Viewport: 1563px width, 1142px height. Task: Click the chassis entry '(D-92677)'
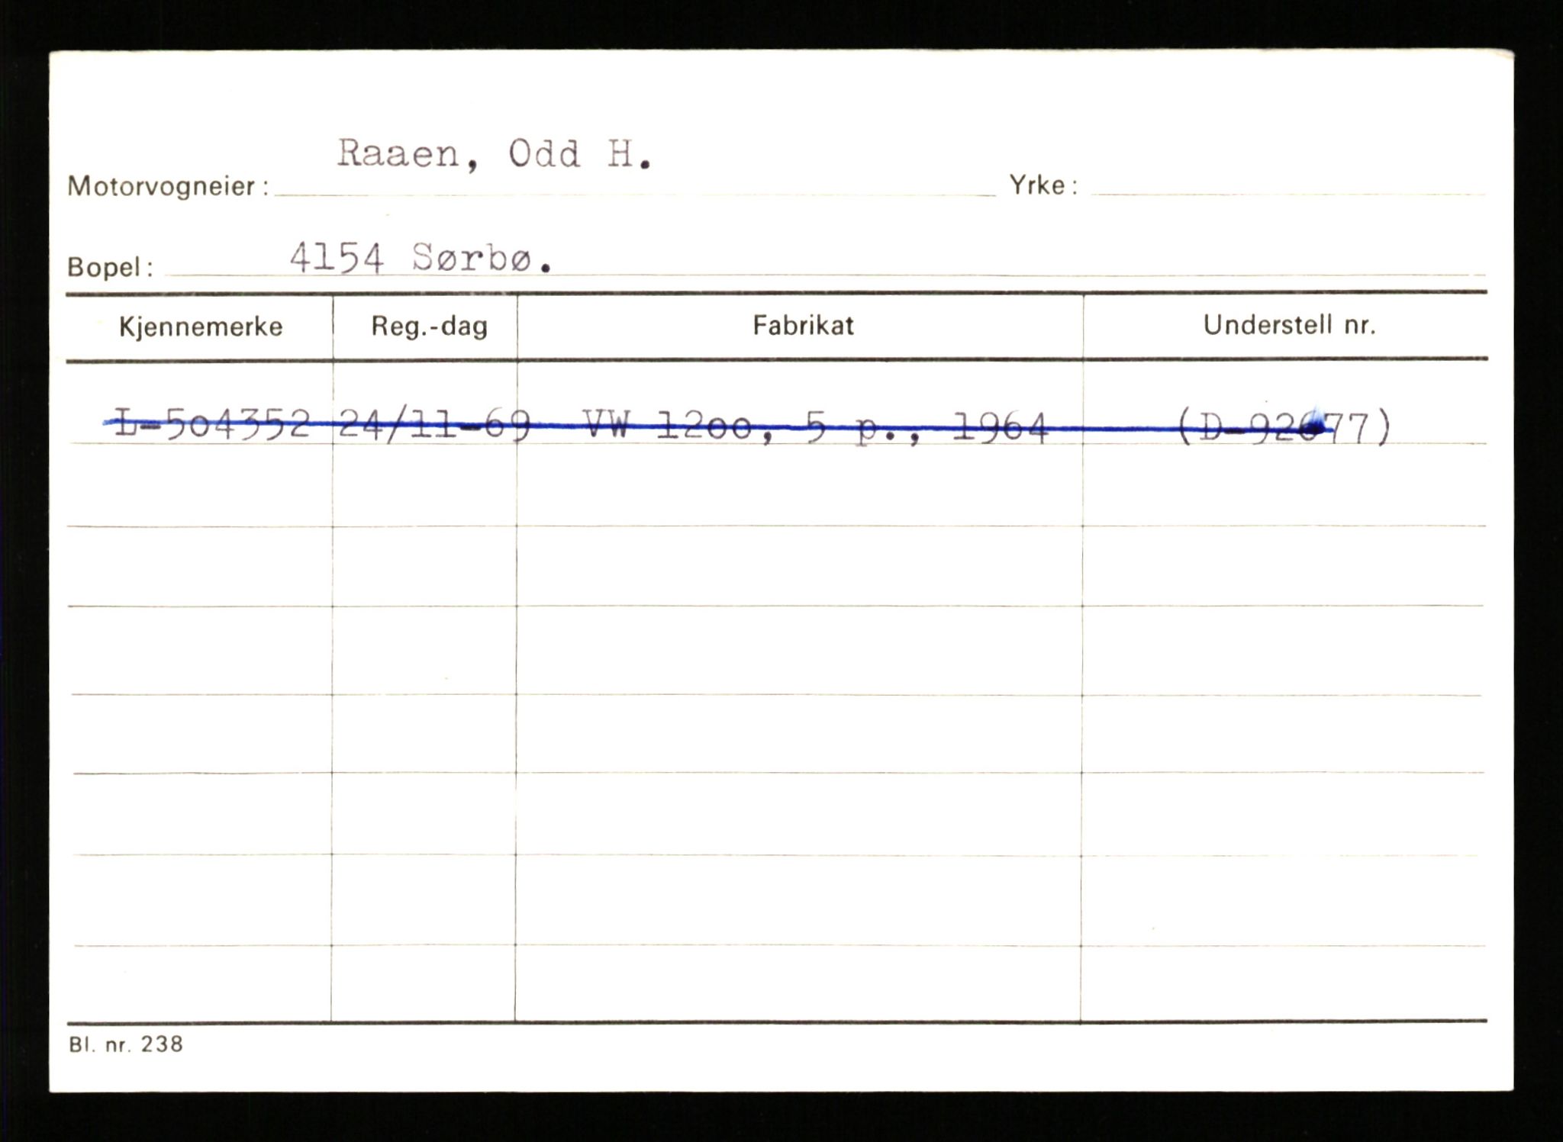coord(1284,428)
